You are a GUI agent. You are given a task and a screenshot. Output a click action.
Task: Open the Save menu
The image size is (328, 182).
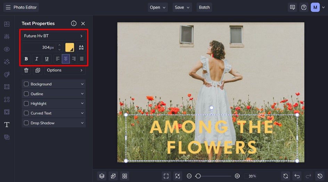coord(182,7)
